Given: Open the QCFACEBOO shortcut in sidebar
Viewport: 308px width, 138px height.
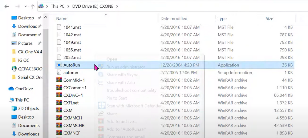Looking at the screenshot, I should pos(27,69).
